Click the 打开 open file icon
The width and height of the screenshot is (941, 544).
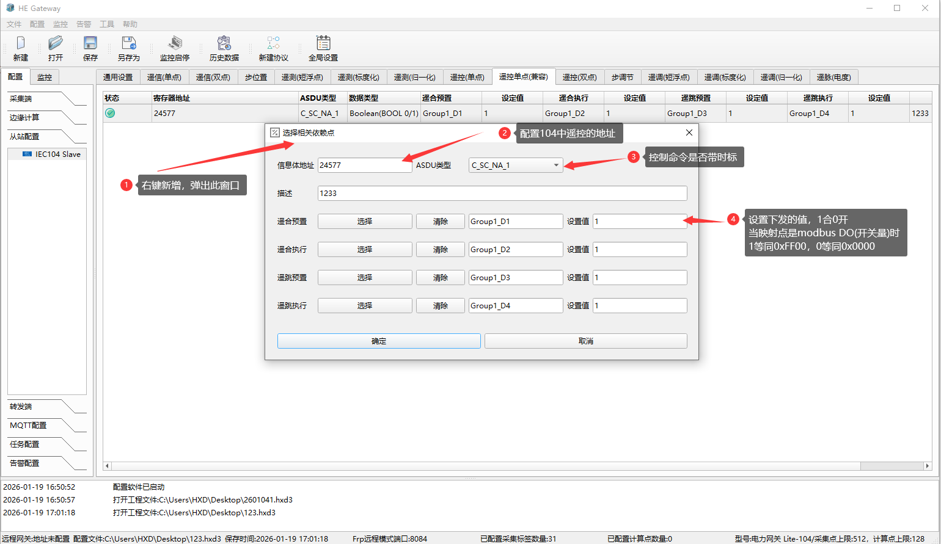pos(56,43)
